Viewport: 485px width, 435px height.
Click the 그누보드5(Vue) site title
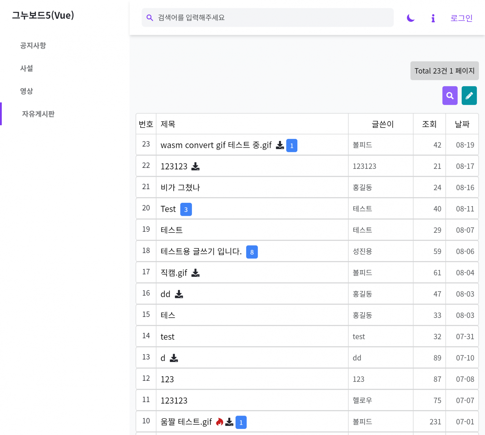[43, 15]
